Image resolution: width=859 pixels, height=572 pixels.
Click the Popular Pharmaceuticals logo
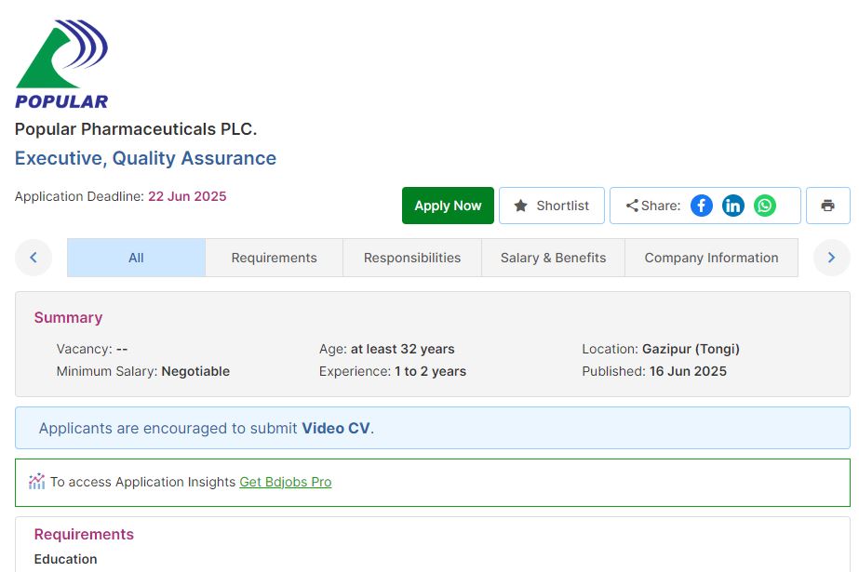coord(61,63)
